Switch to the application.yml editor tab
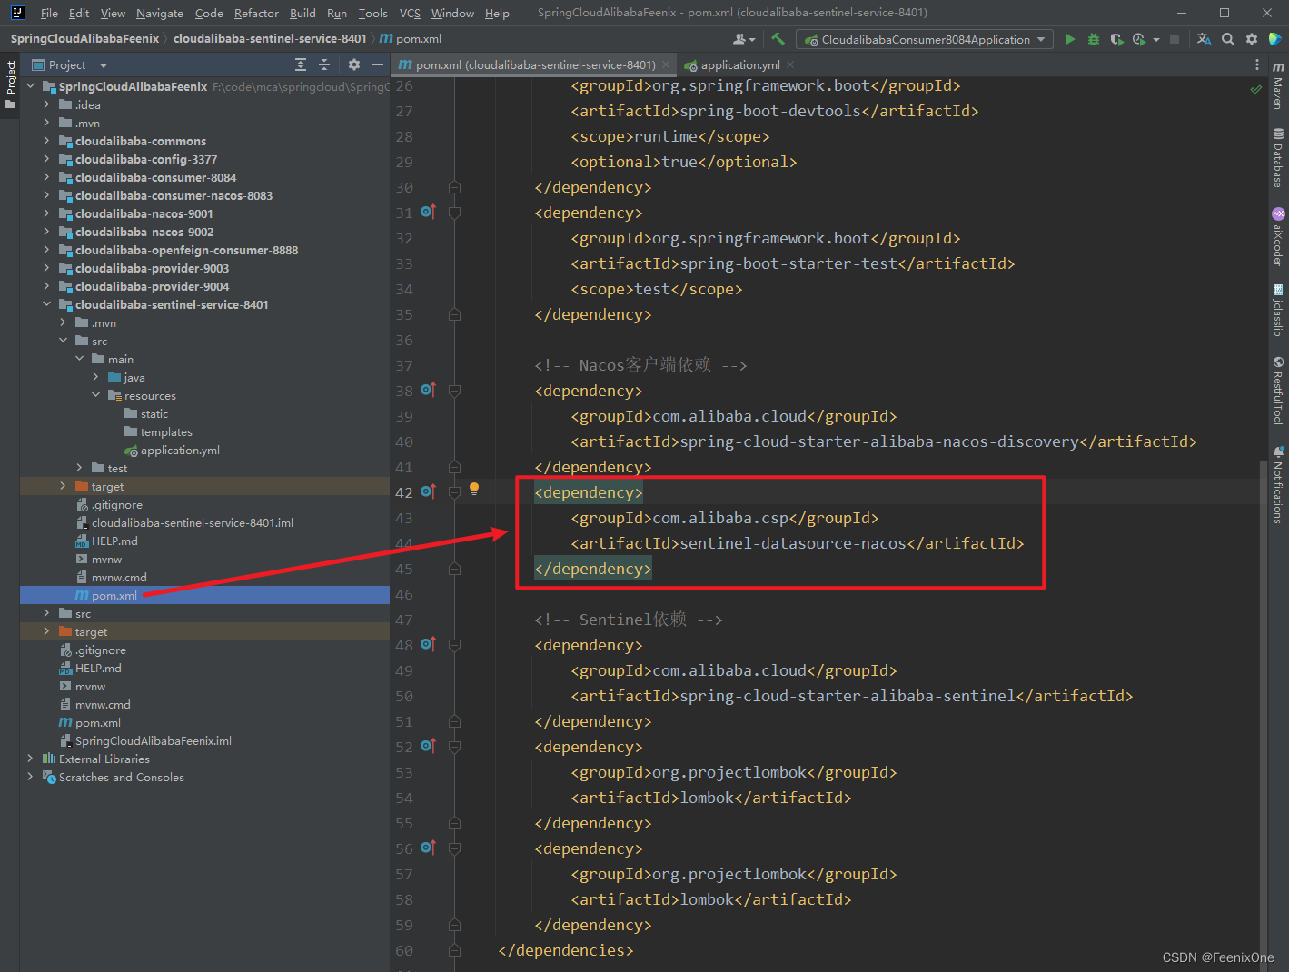 click(739, 64)
